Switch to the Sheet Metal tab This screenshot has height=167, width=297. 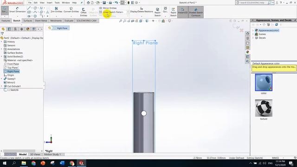click(41, 20)
